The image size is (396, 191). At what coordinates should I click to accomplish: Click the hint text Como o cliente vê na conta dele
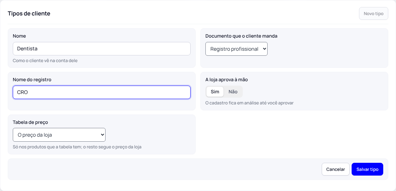pos(45,60)
